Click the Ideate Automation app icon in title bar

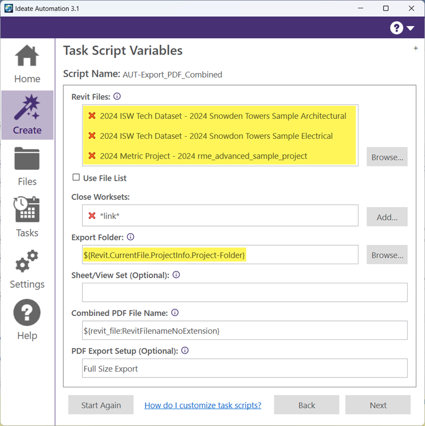tap(8, 8)
